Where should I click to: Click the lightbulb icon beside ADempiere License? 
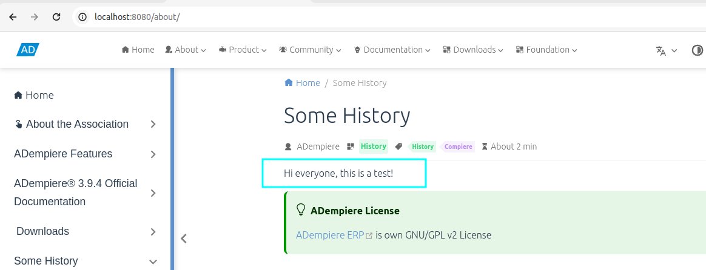click(301, 210)
